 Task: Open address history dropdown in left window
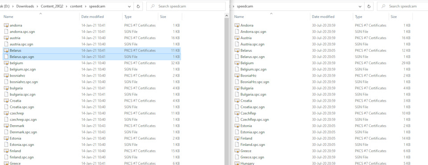129,6
